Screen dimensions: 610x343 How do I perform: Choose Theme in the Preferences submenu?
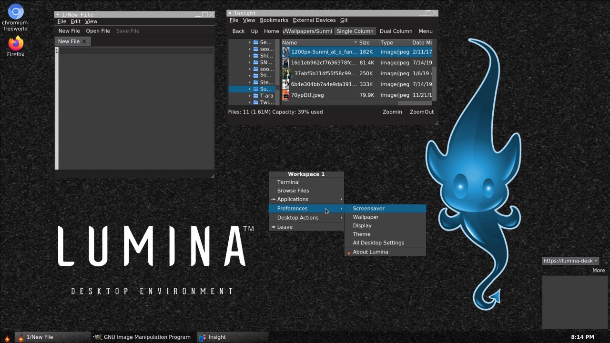tap(385, 234)
